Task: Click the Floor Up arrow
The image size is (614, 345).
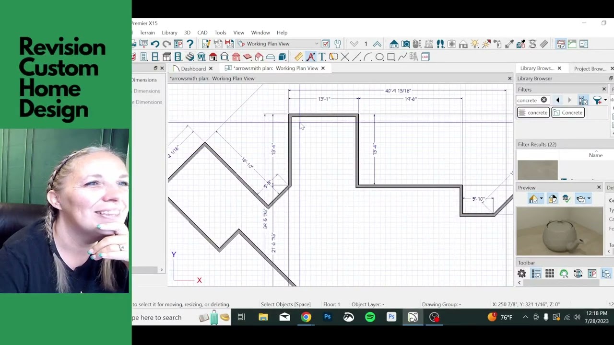Action: click(377, 44)
